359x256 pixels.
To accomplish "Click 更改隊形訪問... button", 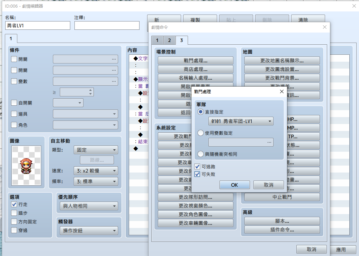I will [x=196, y=197].
